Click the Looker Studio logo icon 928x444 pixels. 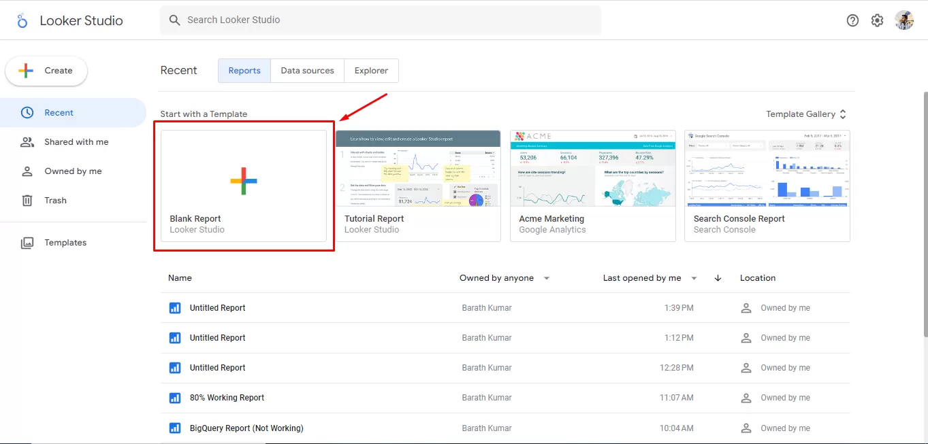coord(22,20)
